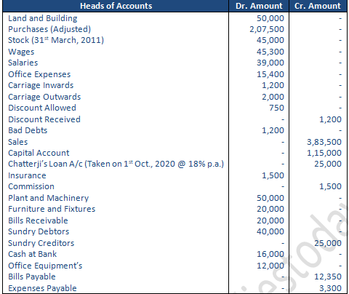Click the 1,500 Commission credit amount
The width and height of the screenshot is (349, 294).
330,186
